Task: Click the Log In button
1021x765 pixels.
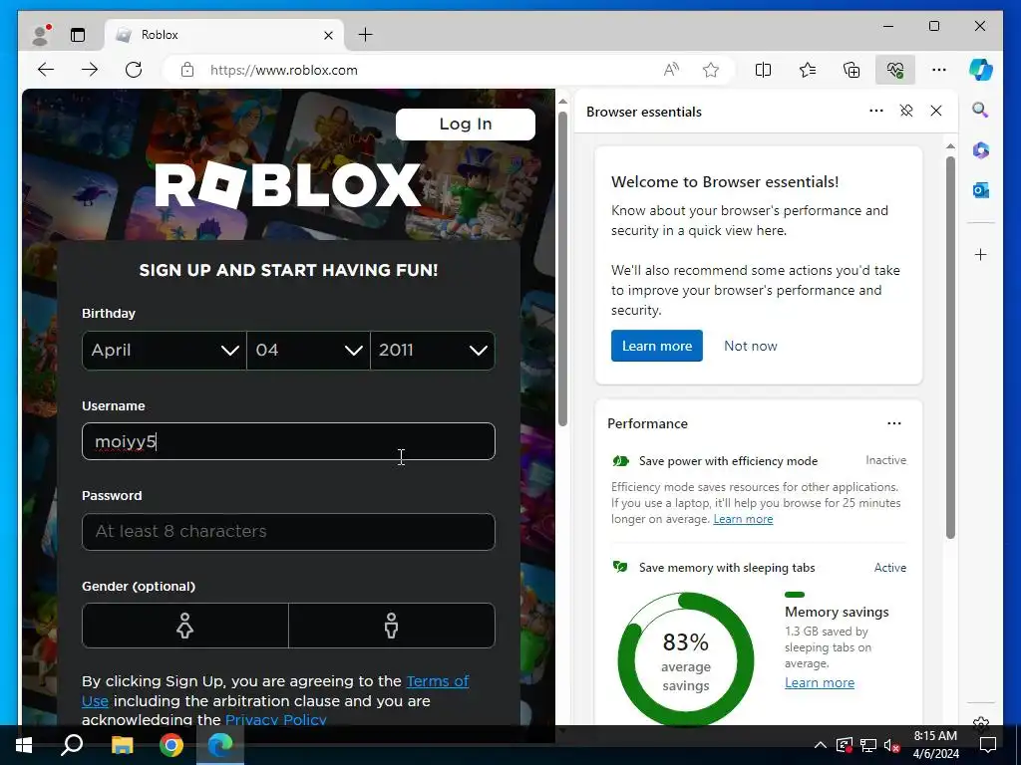Action: point(466,125)
